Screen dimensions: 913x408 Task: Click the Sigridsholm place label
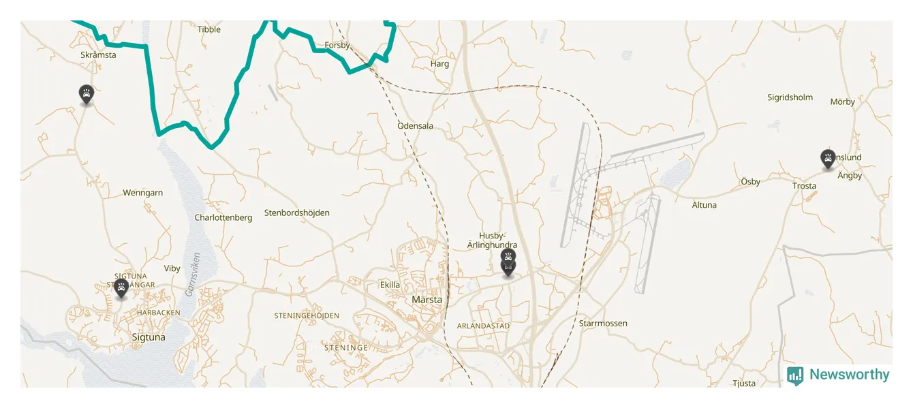point(790,97)
